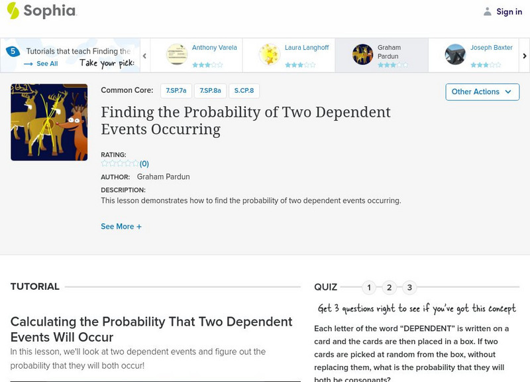The image size is (530, 382).
Task: Open the Other Actions dropdown
Action: (x=482, y=92)
